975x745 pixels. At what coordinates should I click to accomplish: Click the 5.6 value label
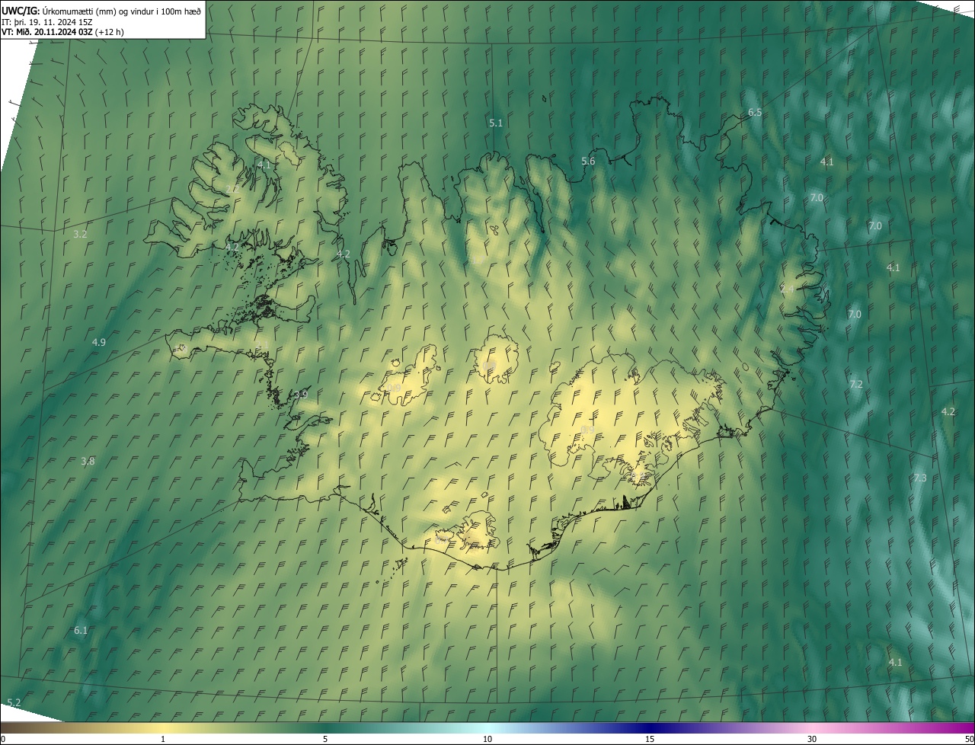588,161
